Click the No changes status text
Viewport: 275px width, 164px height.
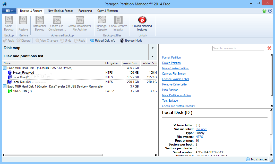tap(259, 159)
